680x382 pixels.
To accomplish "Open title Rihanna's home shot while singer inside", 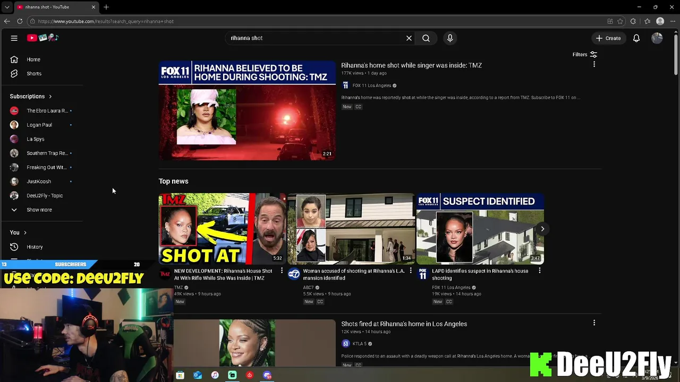I will pyautogui.click(x=411, y=65).
